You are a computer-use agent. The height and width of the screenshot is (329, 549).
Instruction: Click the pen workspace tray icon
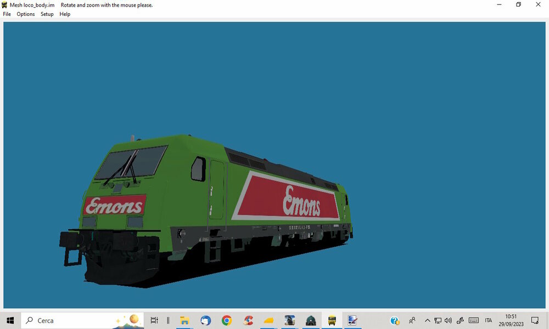460,320
